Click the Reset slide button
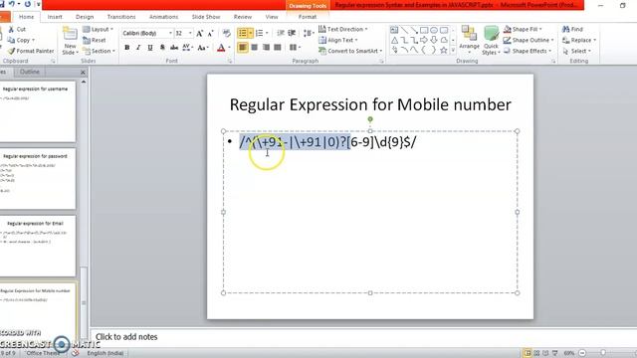637x358 pixels. point(95,40)
